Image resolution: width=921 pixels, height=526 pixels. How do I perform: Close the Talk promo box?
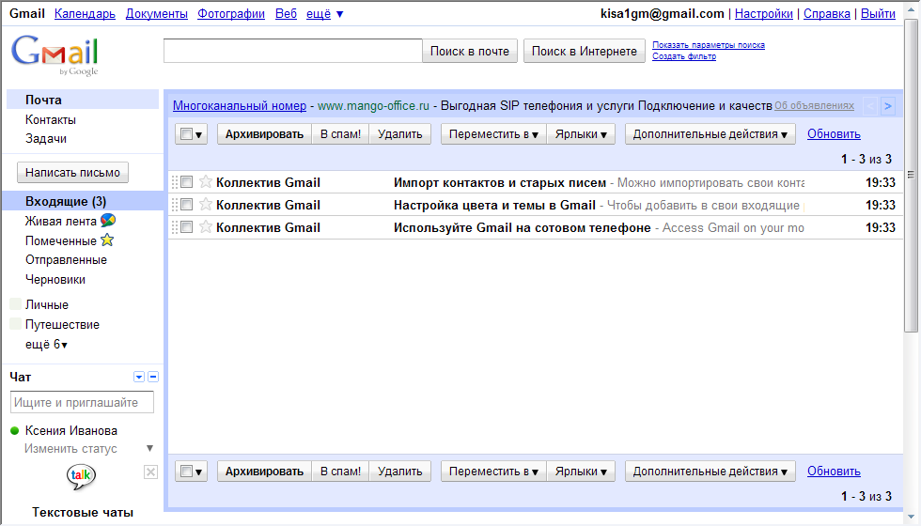pos(150,472)
